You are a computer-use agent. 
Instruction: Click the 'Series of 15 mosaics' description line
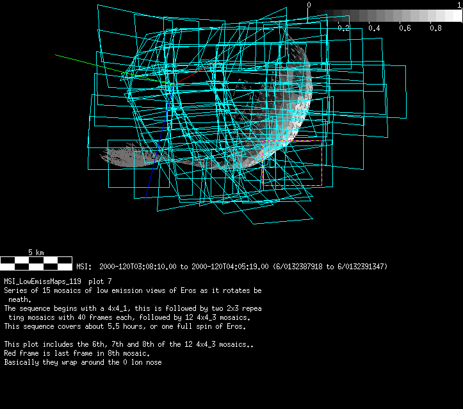[x=133, y=290]
